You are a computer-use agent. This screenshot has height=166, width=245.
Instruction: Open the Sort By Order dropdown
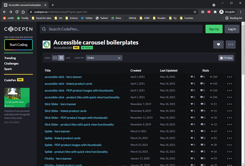(103, 58)
